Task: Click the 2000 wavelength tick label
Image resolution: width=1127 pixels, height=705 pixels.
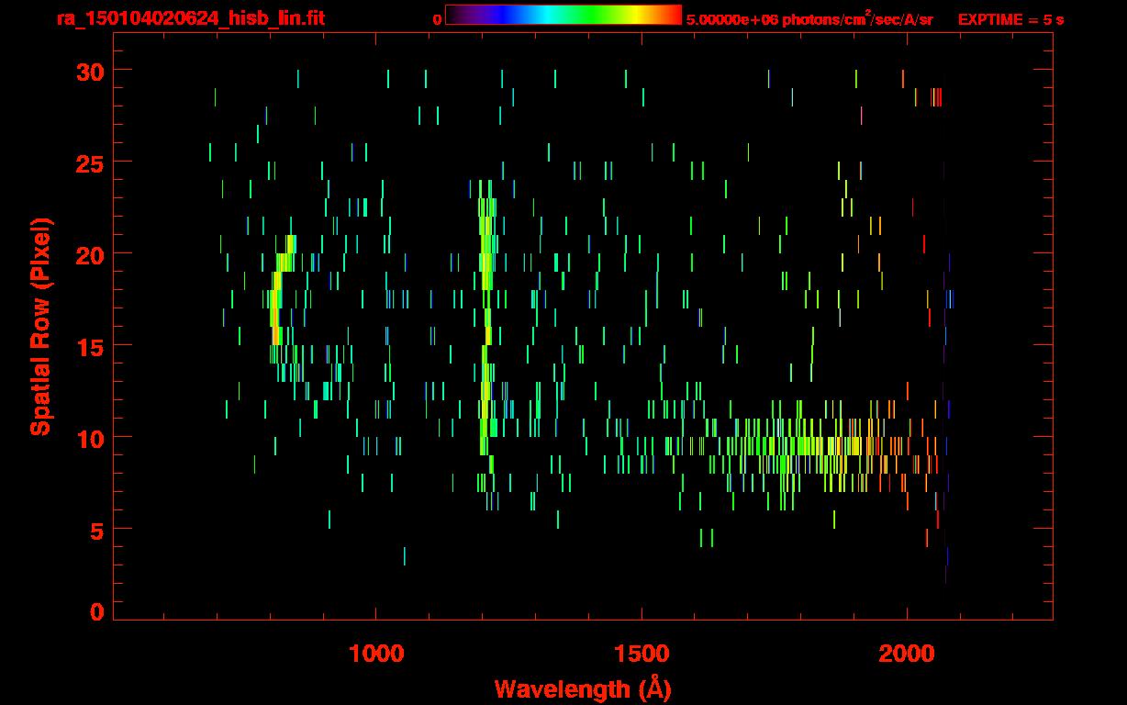Action: pos(907,654)
